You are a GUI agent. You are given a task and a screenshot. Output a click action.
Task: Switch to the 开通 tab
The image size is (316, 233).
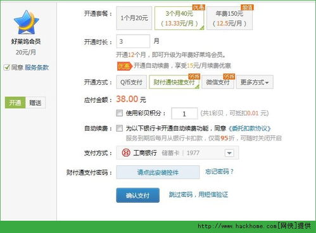click(15, 103)
